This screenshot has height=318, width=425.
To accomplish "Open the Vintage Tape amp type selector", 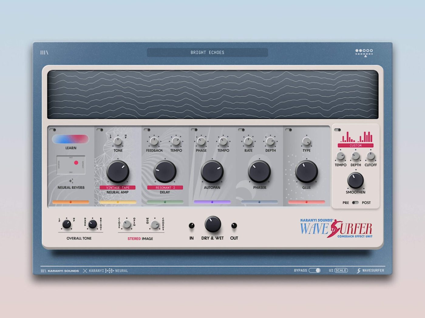I will pyautogui.click(x=117, y=188).
